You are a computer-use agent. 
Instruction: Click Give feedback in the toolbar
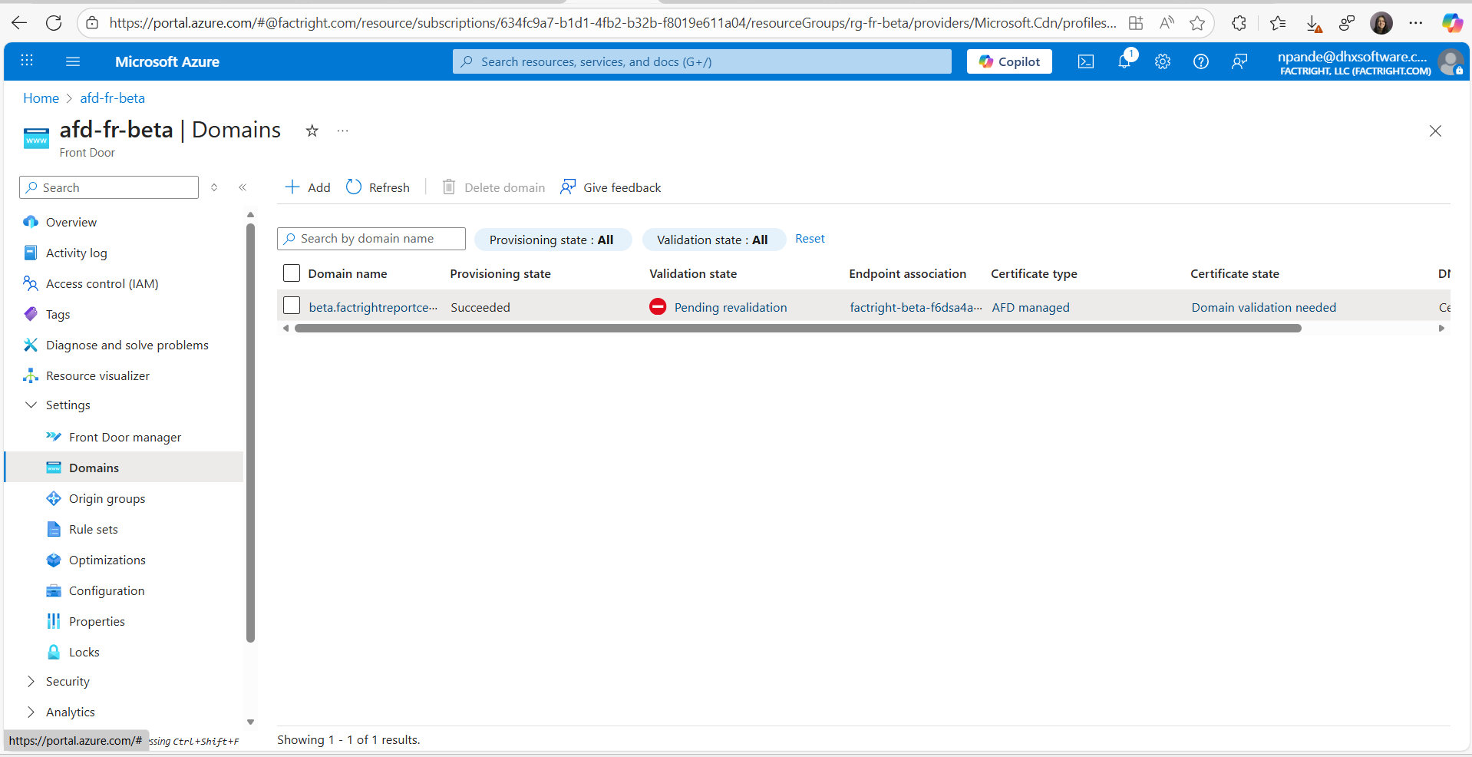(x=610, y=187)
